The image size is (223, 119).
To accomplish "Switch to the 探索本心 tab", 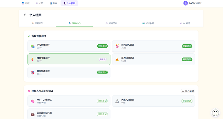I will pos(74,23).
